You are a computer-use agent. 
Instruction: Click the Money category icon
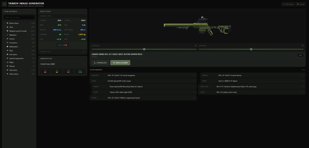(x=7, y=66)
